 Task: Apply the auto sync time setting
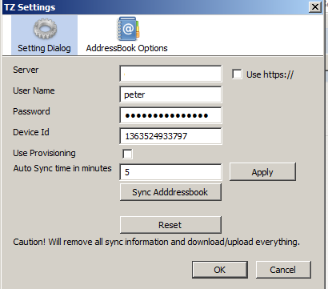(262, 172)
